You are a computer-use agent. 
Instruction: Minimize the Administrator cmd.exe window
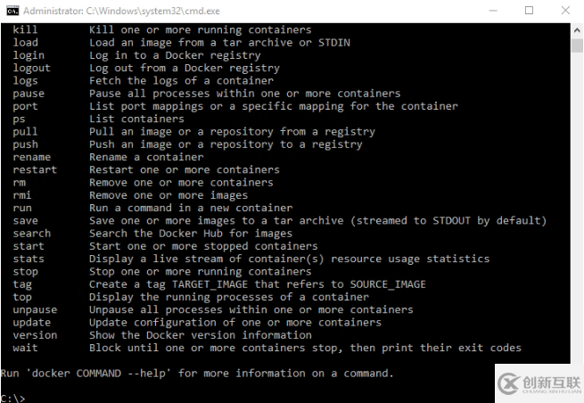tap(493, 11)
